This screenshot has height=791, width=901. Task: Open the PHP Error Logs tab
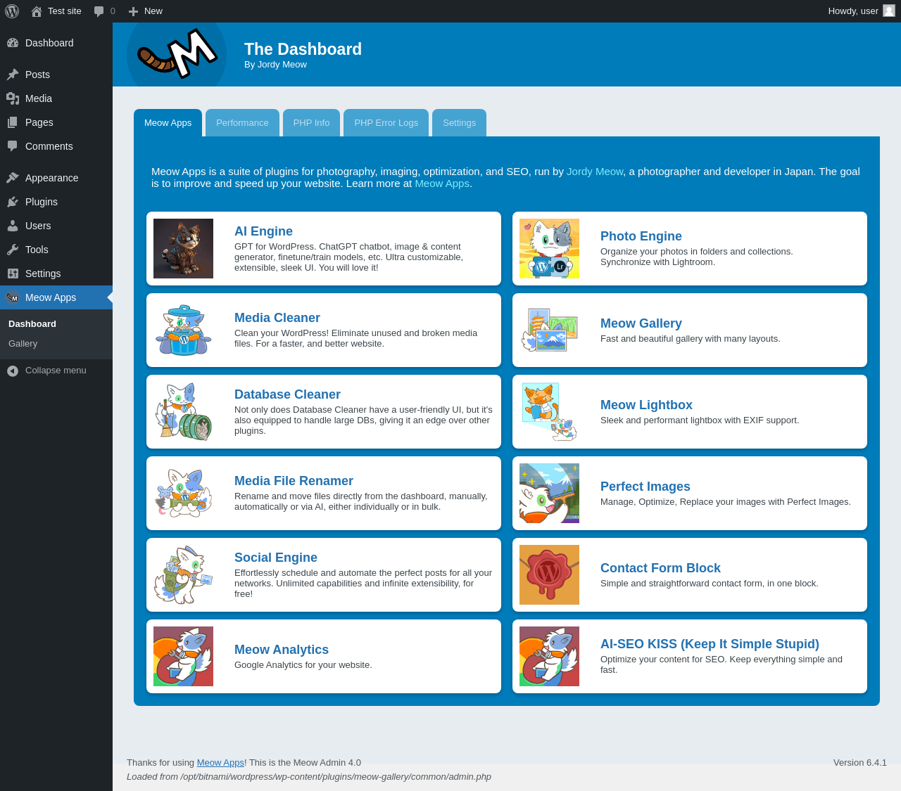386,122
